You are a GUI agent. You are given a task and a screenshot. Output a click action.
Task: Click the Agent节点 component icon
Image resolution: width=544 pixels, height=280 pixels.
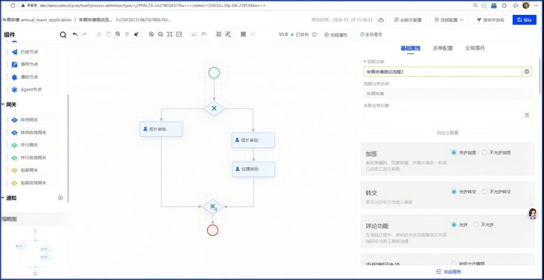(15, 90)
